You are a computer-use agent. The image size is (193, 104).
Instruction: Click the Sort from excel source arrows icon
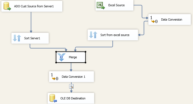click(x=93, y=35)
